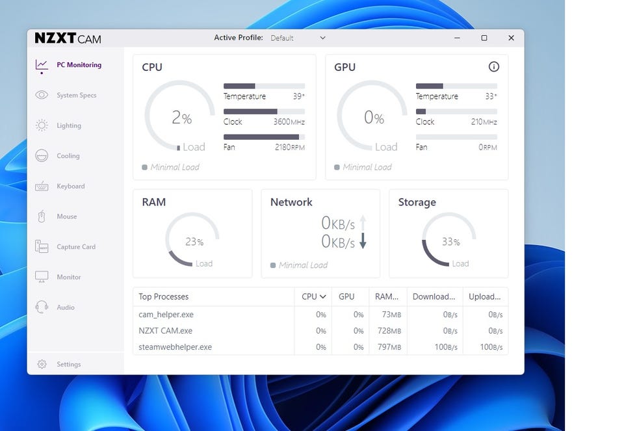Click the 728MB RAM value
This screenshot has width=624, height=431.
pyautogui.click(x=389, y=331)
